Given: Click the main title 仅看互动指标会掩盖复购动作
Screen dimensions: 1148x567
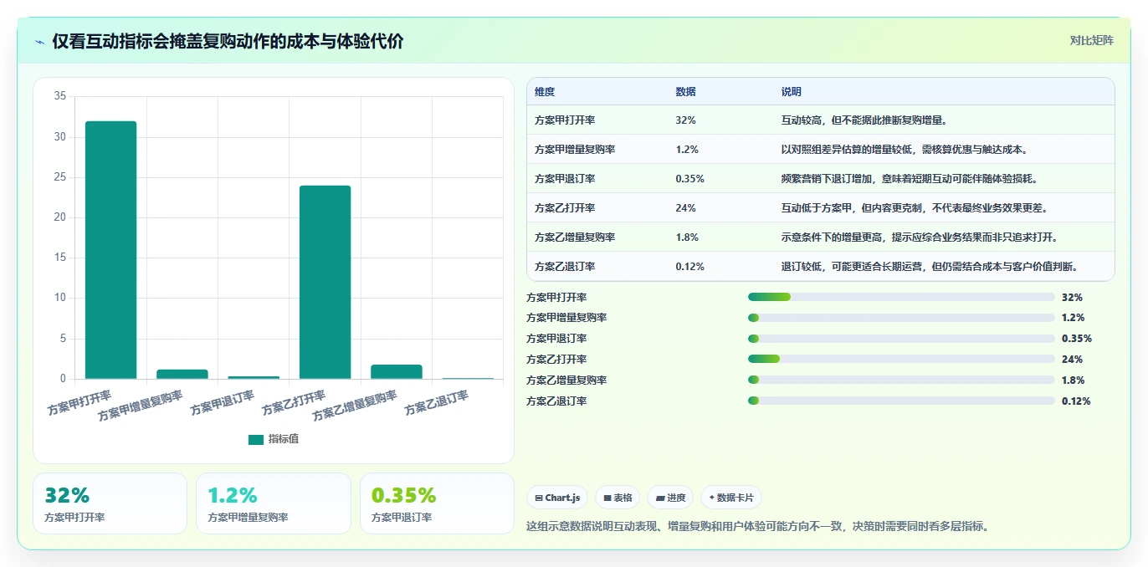Looking at the screenshot, I should pyautogui.click(x=228, y=41).
